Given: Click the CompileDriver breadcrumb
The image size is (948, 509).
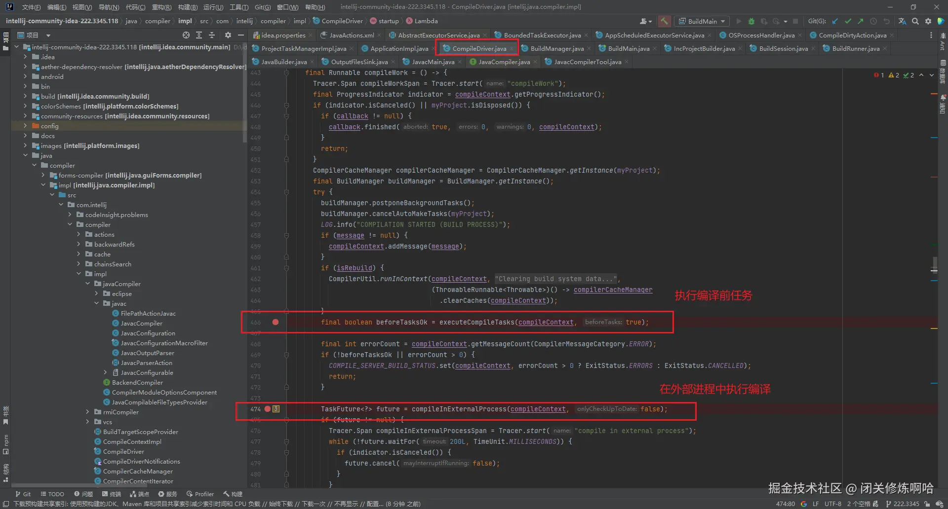Looking at the screenshot, I should tap(338, 21).
